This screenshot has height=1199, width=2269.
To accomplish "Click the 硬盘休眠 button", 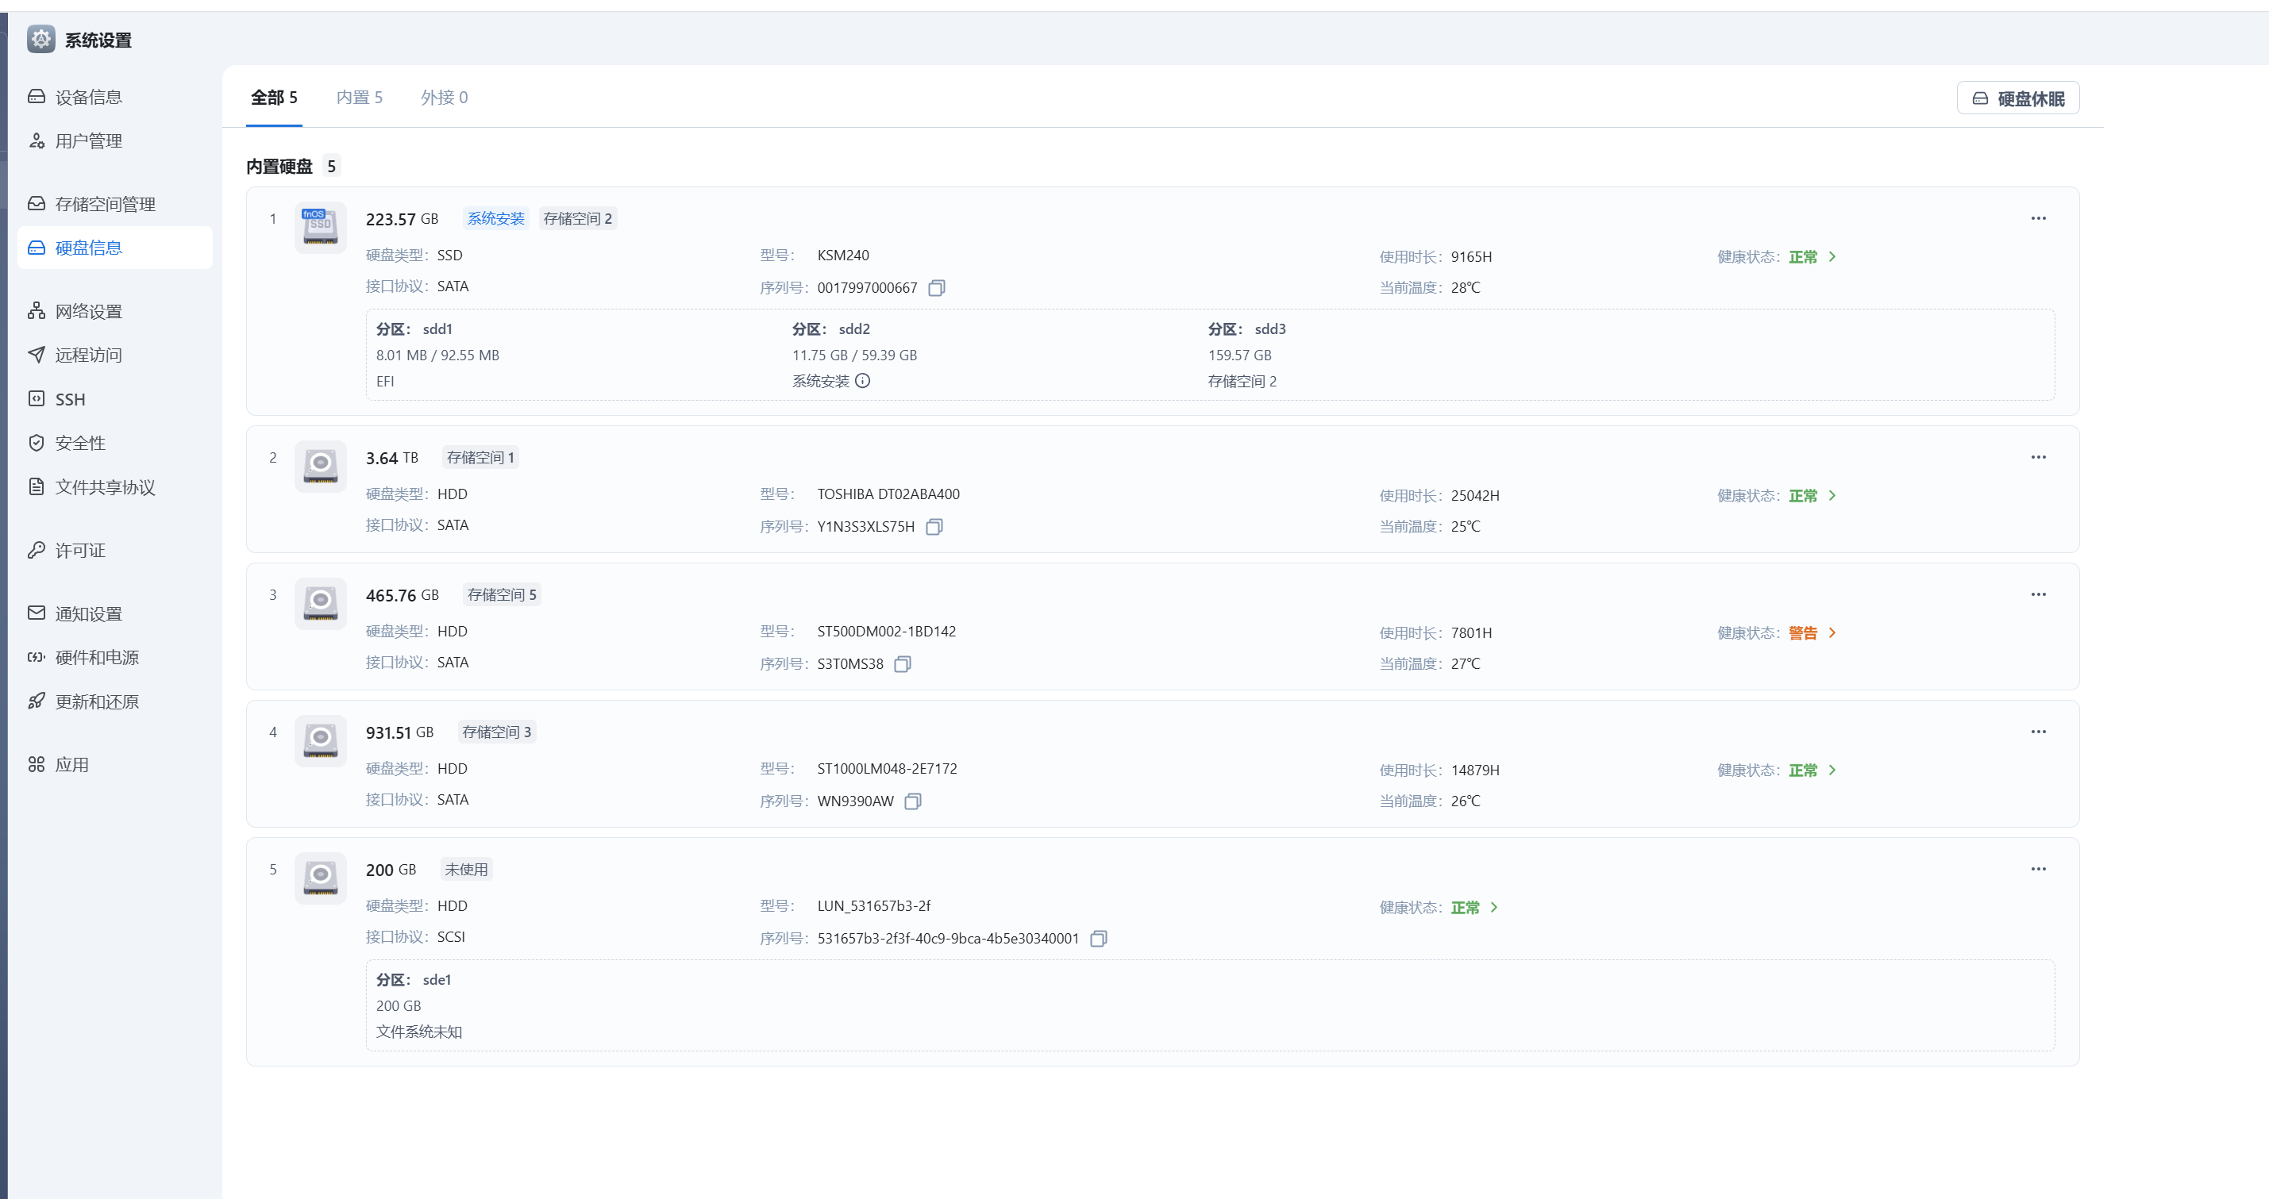I will (x=2017, y=98).
